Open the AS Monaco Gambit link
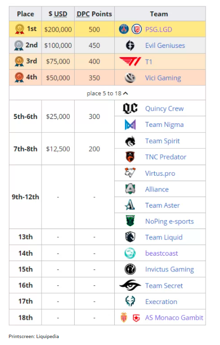The height and width of the screenshot is (345, 220). tap(174, 317)
